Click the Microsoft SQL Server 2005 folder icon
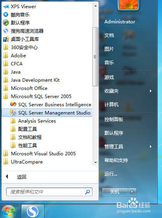The height and width of the screenshot is (218, 162). (x=6, y=96)
